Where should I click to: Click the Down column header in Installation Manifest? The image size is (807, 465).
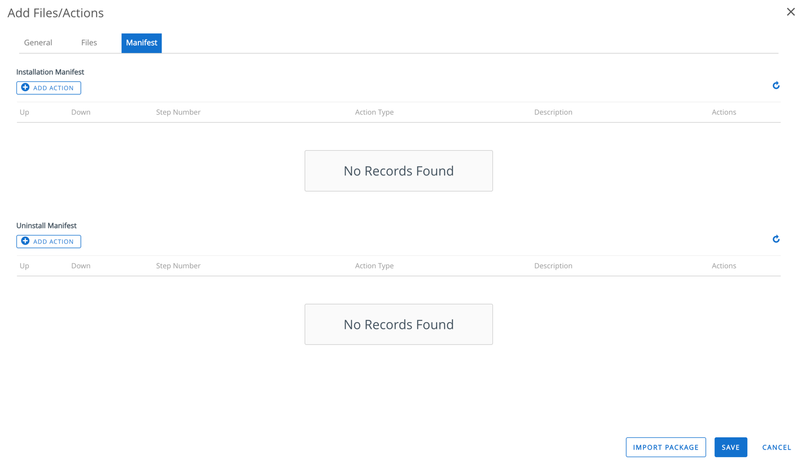[x=81, y=112]
